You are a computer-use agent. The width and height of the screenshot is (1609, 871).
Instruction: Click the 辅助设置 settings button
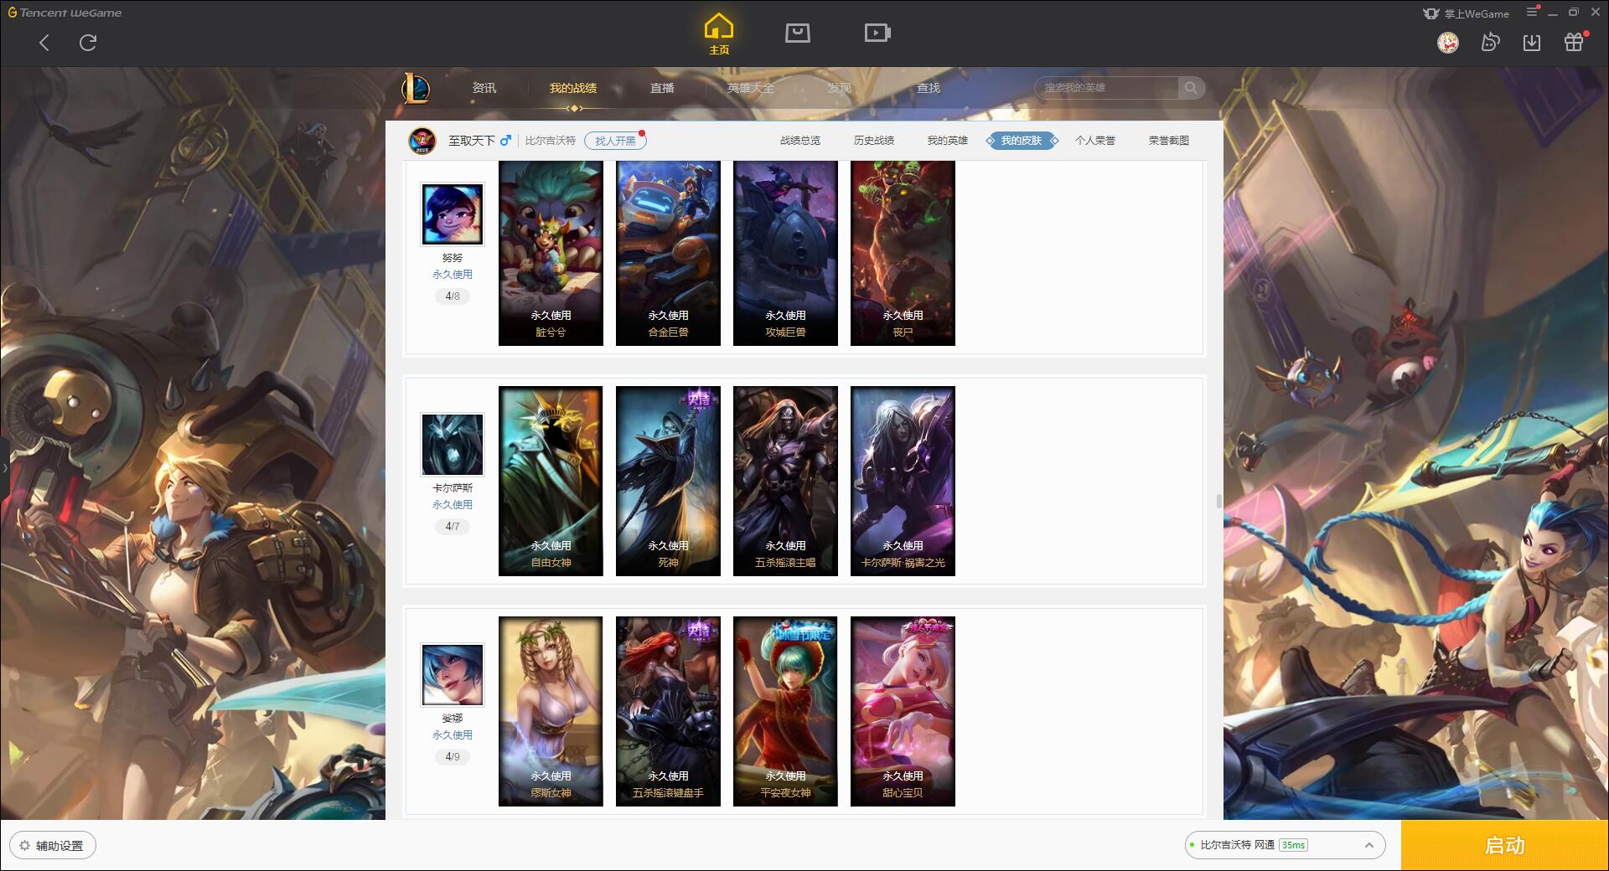coord(53,845)
